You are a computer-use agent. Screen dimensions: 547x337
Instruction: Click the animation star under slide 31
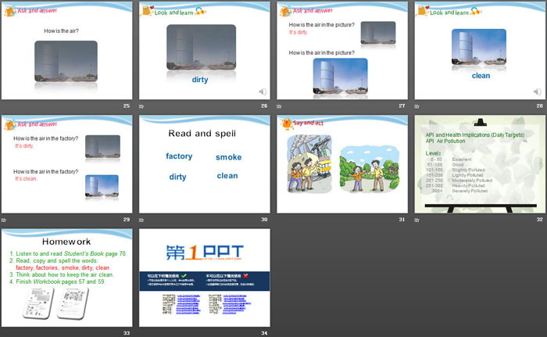(279, 220)
